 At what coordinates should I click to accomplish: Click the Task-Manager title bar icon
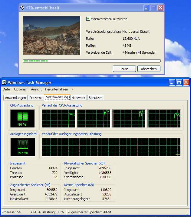tap(4, 83)
